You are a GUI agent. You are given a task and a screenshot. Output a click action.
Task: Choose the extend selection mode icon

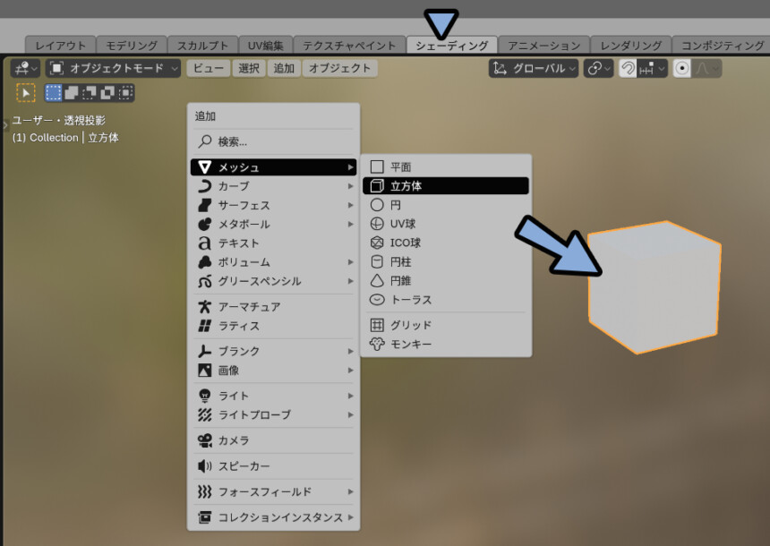(x=72, y=92)
